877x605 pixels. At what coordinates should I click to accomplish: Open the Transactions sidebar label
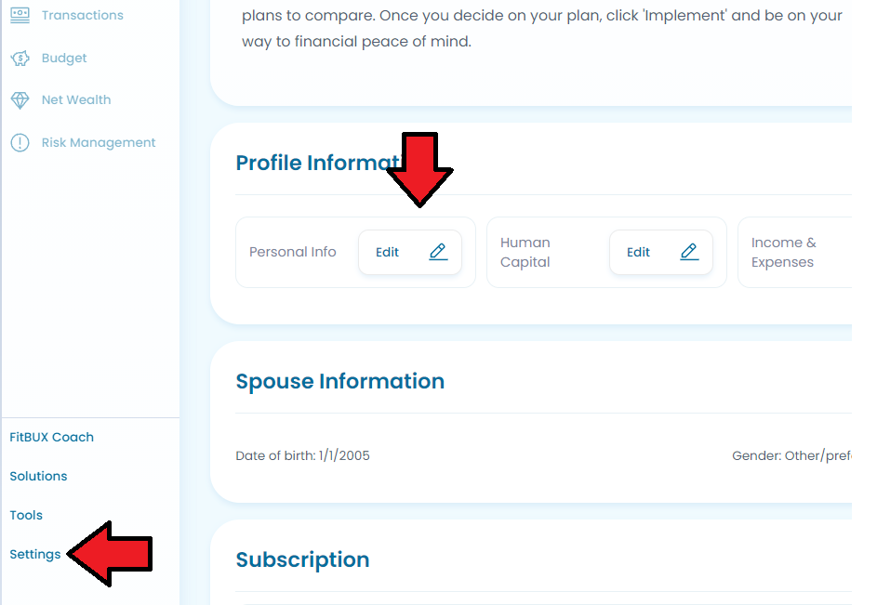pos(82,15)
